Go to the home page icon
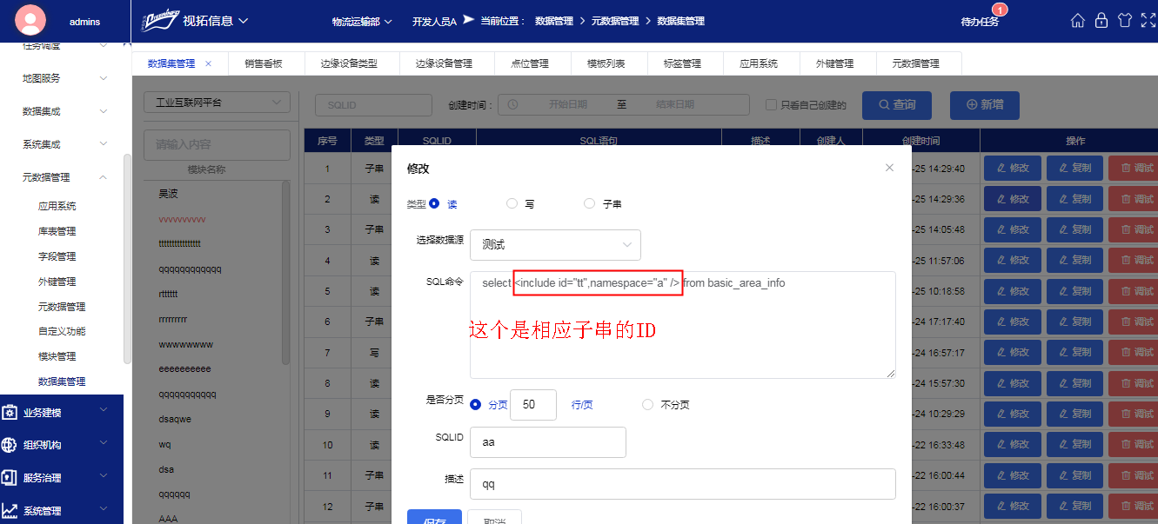The image size is (1158, 524). click(x=1078, y=21)
